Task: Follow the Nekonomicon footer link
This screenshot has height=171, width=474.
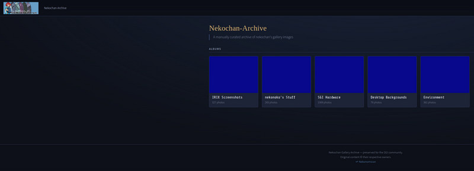Action: (367, 162)
